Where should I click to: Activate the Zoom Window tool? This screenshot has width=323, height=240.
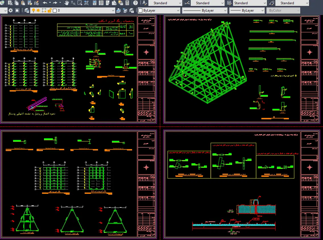80,3
